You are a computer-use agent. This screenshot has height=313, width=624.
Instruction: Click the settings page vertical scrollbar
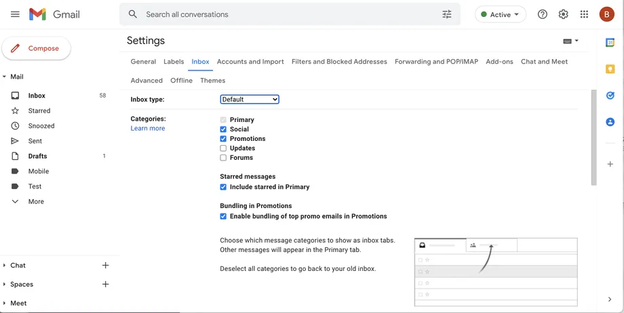point(593,138)
